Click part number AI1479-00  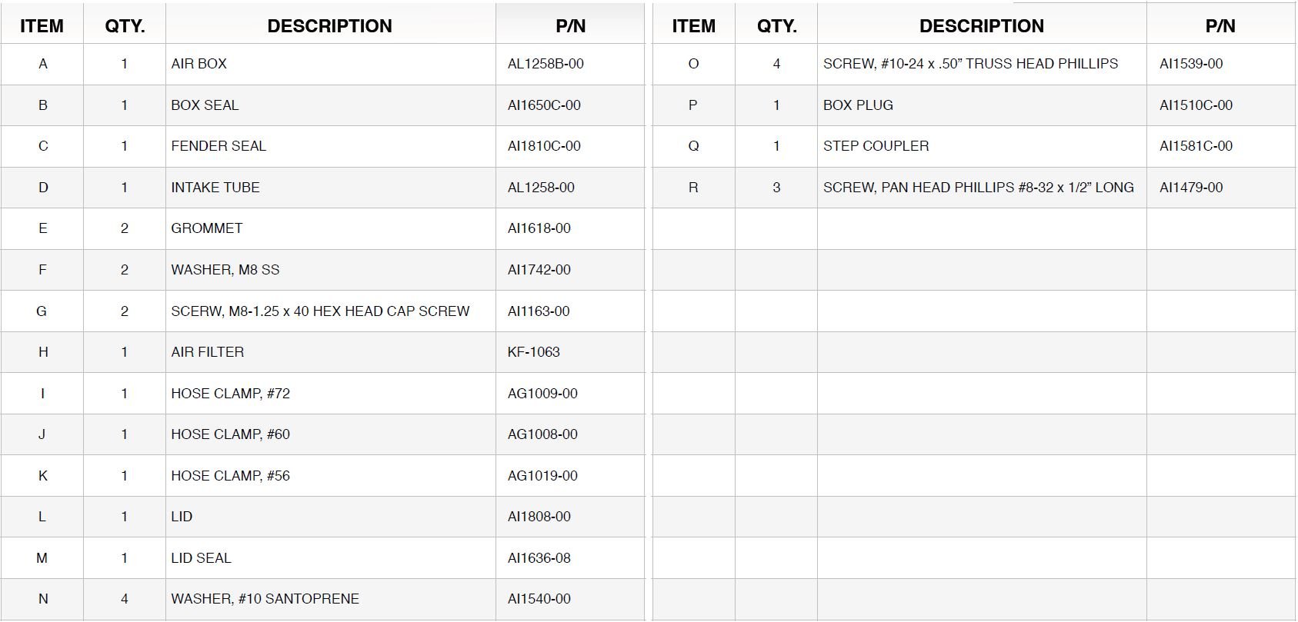(x=1191, y=188)
